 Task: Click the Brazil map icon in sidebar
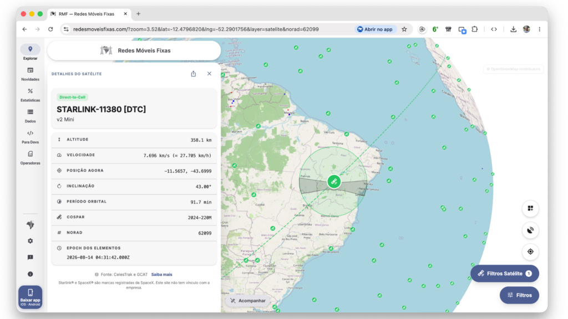point(30,225)
